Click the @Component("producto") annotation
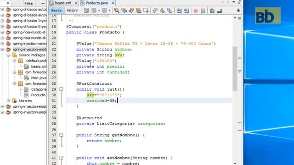This screenshot has width=294, height=165. [94, 27]
